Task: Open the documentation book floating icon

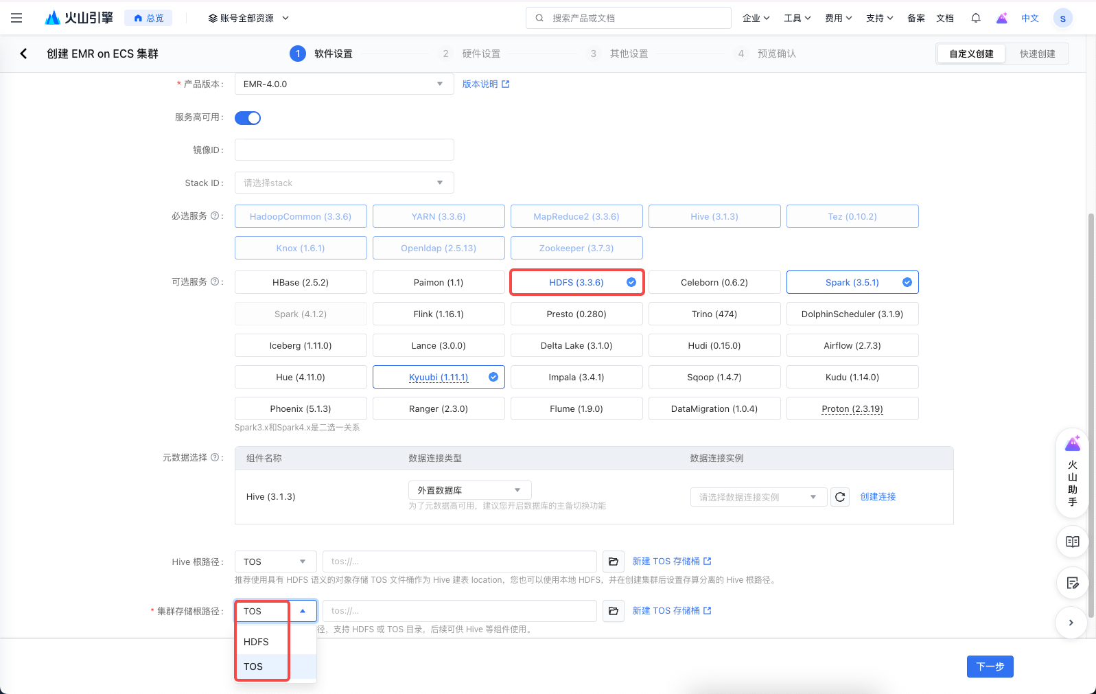Action: [1073, 542]
